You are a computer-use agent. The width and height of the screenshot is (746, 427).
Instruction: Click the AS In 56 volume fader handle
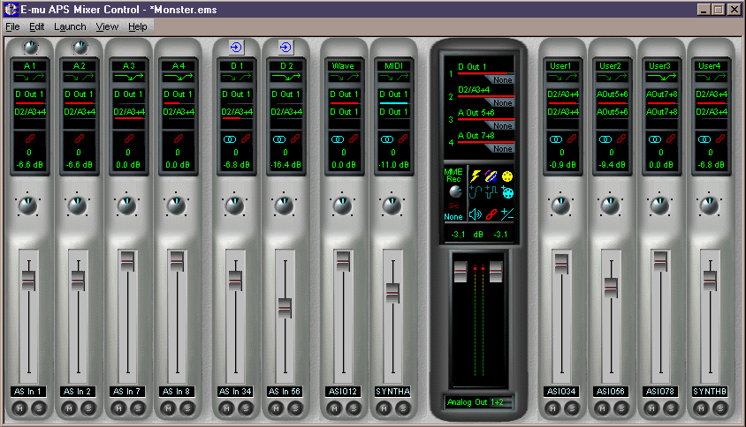pyautogui.click(x=285, y=308)
